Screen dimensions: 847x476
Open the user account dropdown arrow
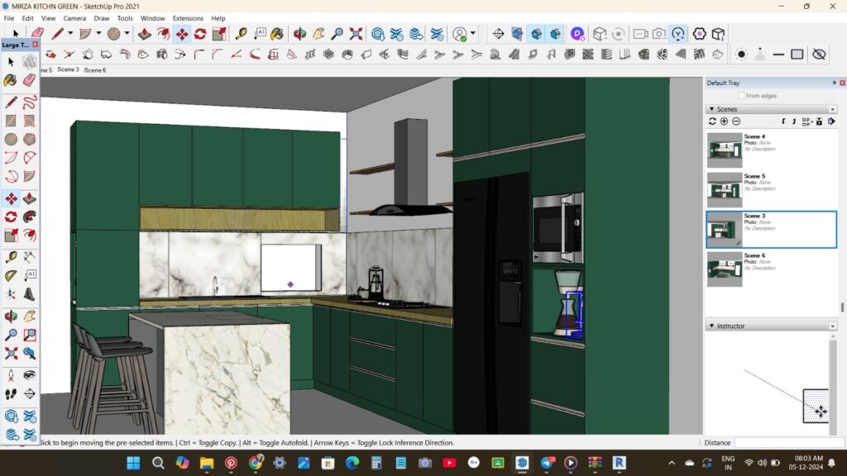coord(473,33)
